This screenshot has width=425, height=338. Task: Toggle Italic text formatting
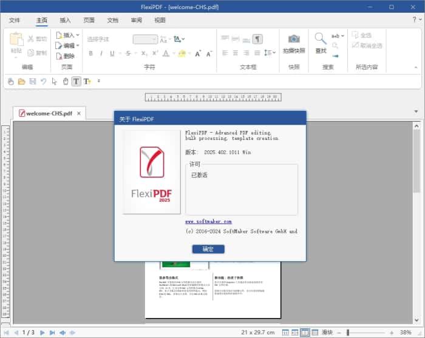click(x=101, y=53)
